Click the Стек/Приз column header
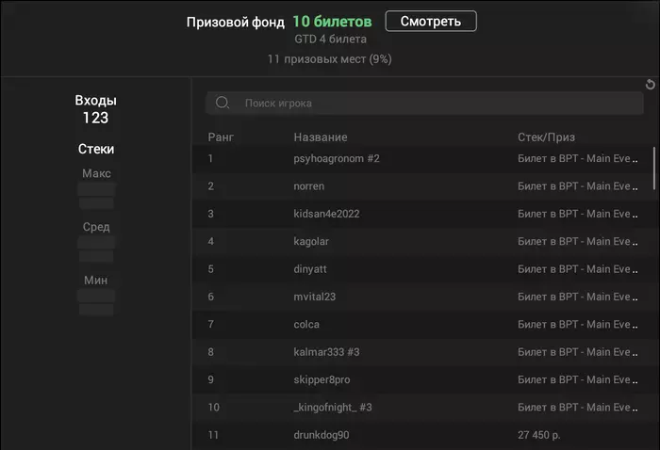 pos(546,137)
